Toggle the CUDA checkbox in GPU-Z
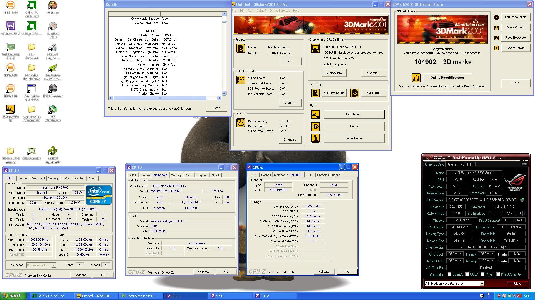535x300 pixels. pyautogui.click(x=467, y=274)
